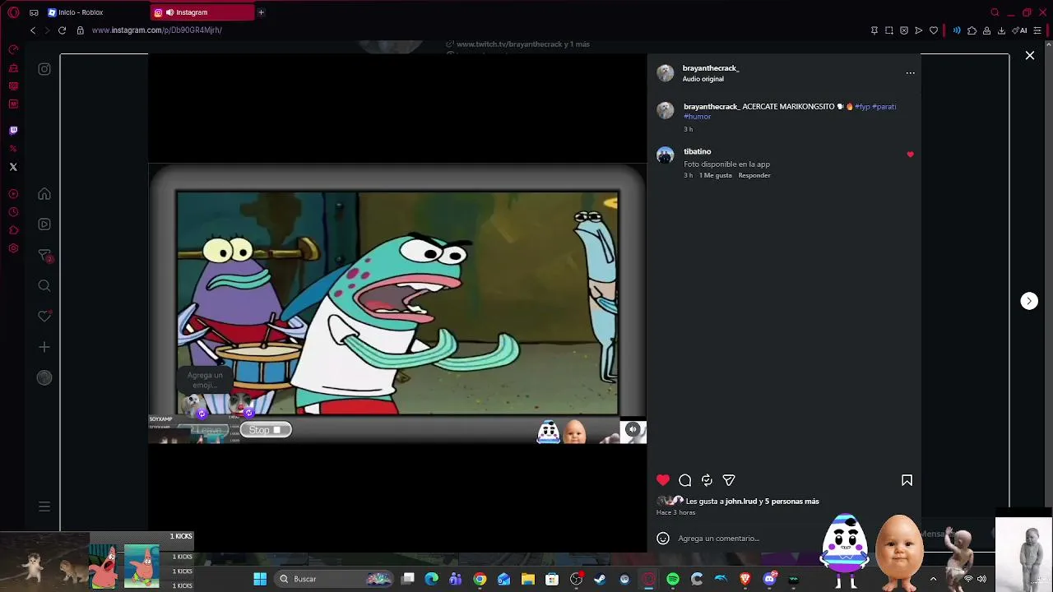Create a new post with plus icon
This screenshot has width=1053, height=592.
point(44,347)
